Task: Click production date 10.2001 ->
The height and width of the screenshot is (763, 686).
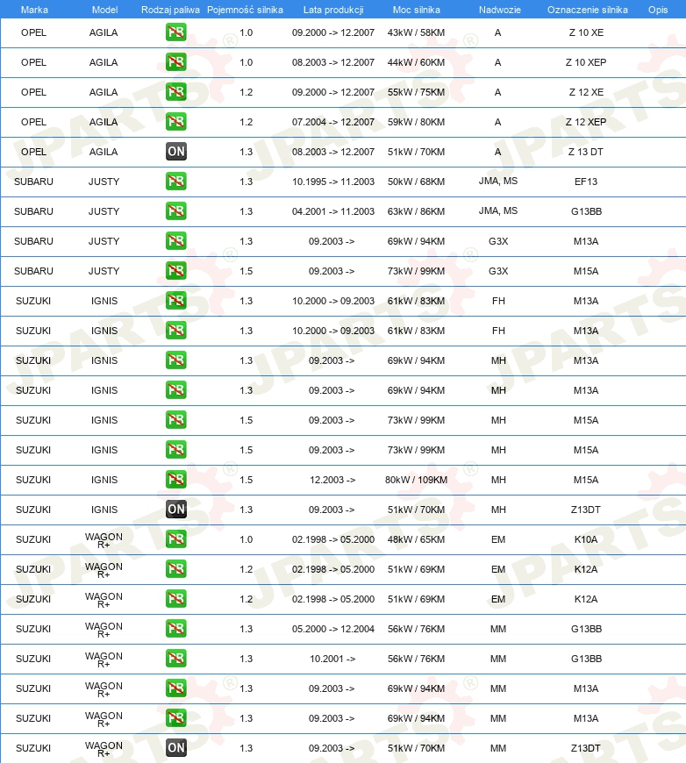Action: click(332, 659)
